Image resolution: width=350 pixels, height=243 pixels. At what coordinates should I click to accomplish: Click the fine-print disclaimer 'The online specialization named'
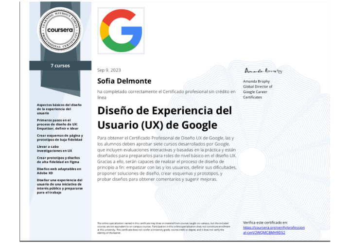[x=164, y=228]
